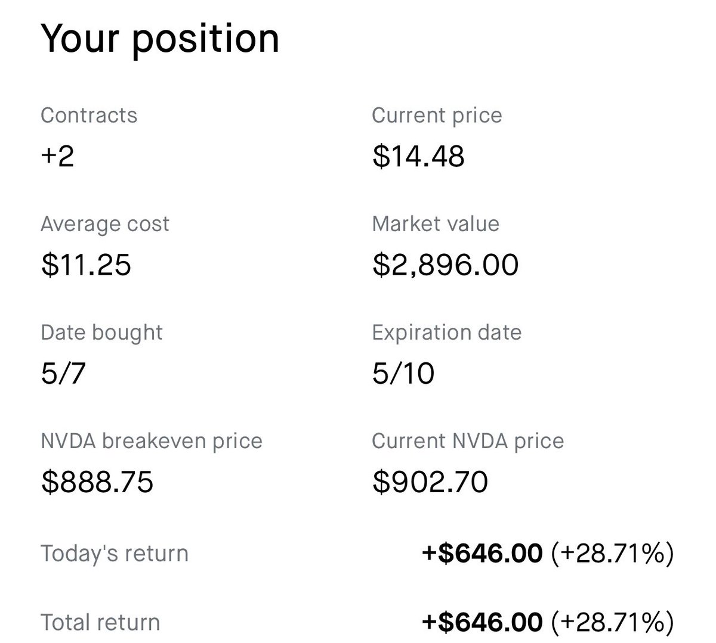Tap the Expiration date label

tap(447, 333)
